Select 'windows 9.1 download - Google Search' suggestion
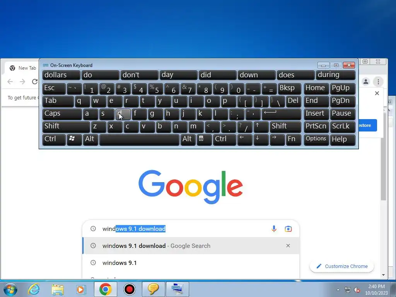The image size is (396, 297). 191,246
